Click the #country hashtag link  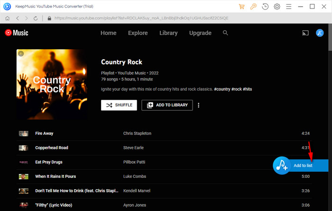pos(222,89)
